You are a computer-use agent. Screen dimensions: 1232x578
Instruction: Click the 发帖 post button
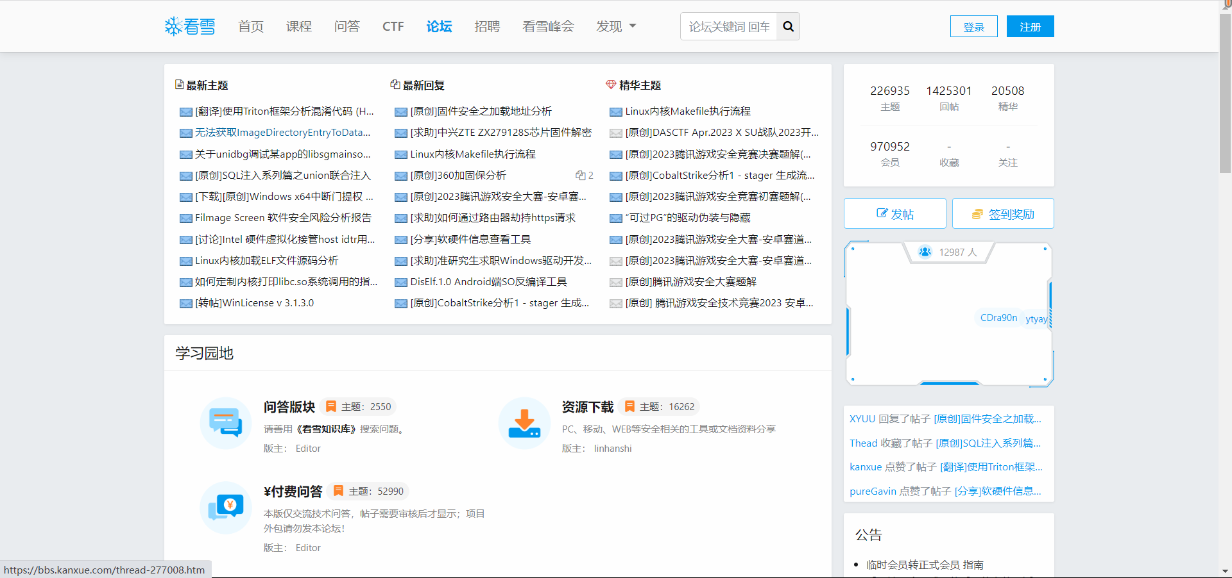coord(894,214)
